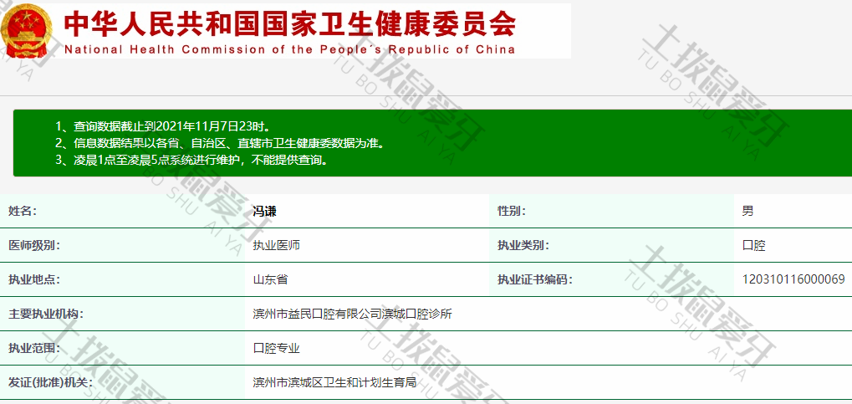Click the authority 滨州市滨城区卫生和计划生育局

point(334,383)
